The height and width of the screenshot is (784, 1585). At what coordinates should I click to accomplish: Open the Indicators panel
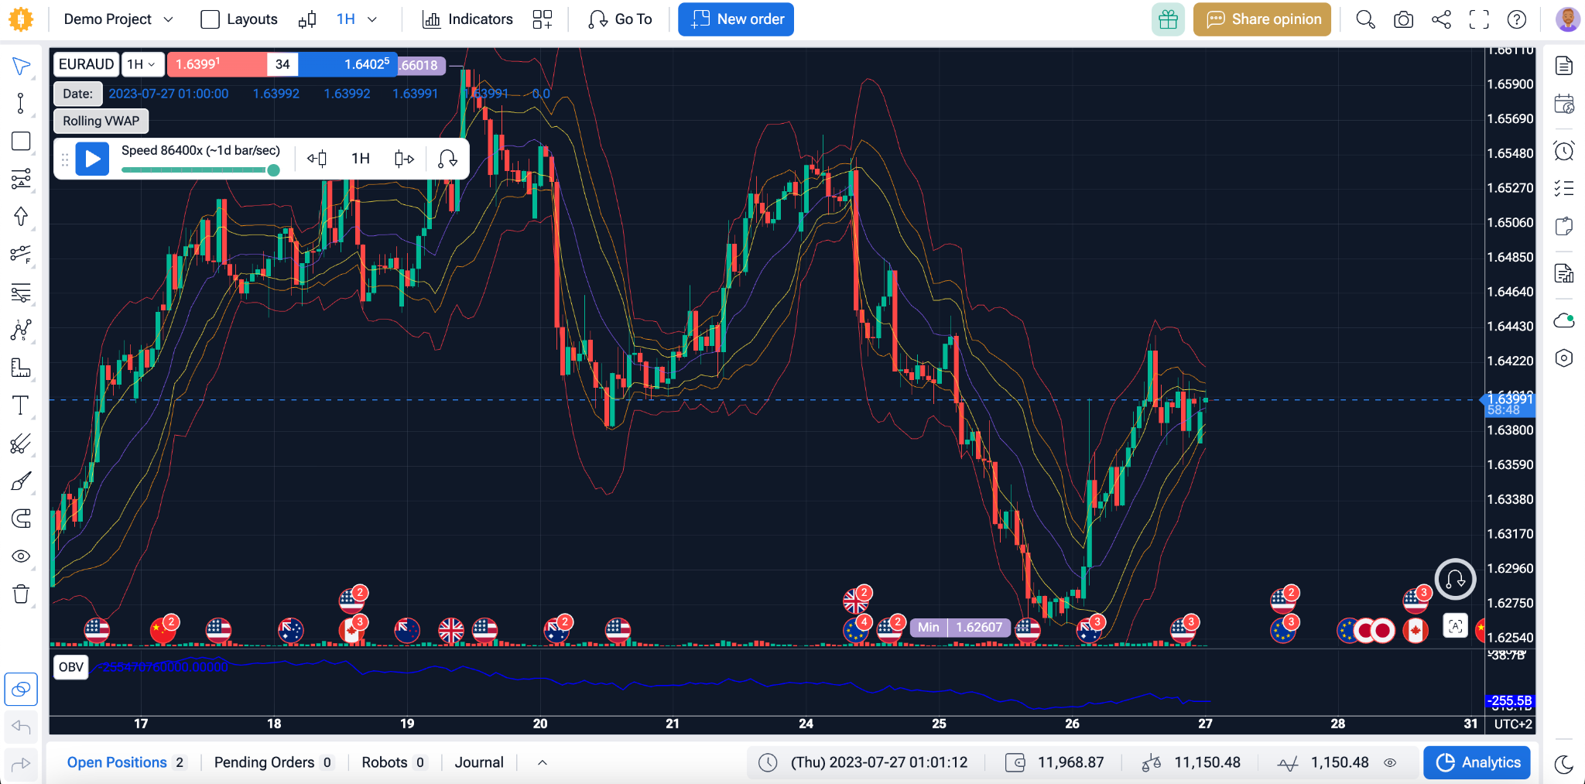(x=467, y=19)
